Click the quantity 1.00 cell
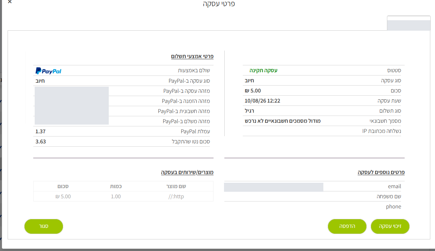The image size is (435, 251). tap(116, 196)
